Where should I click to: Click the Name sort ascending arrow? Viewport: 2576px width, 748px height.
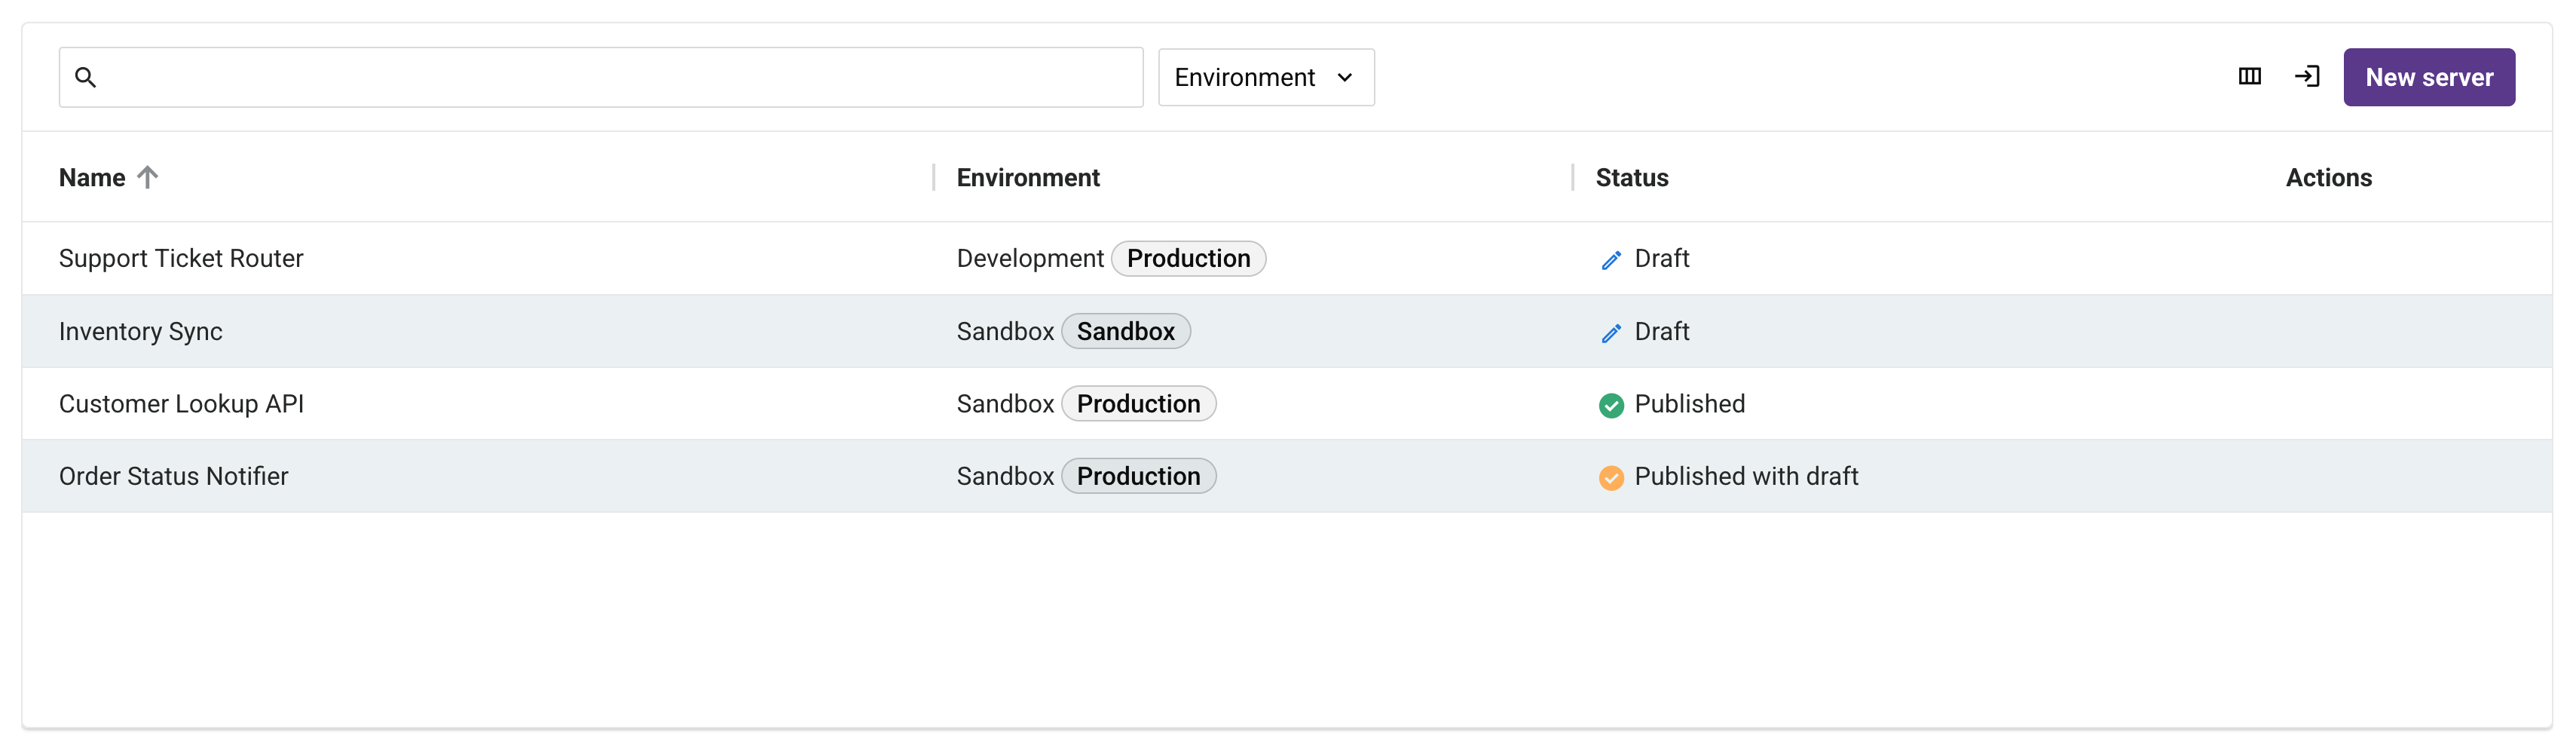pyautogui.click(x=147, y=177)
